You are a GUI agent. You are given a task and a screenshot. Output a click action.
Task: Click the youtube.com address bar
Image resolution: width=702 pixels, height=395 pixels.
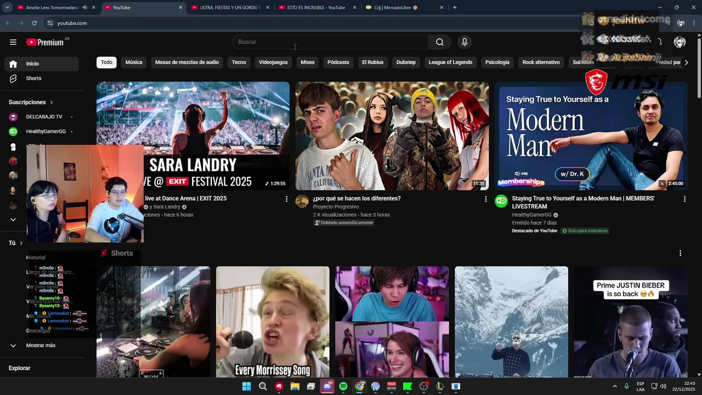click(x=307, y=23)
